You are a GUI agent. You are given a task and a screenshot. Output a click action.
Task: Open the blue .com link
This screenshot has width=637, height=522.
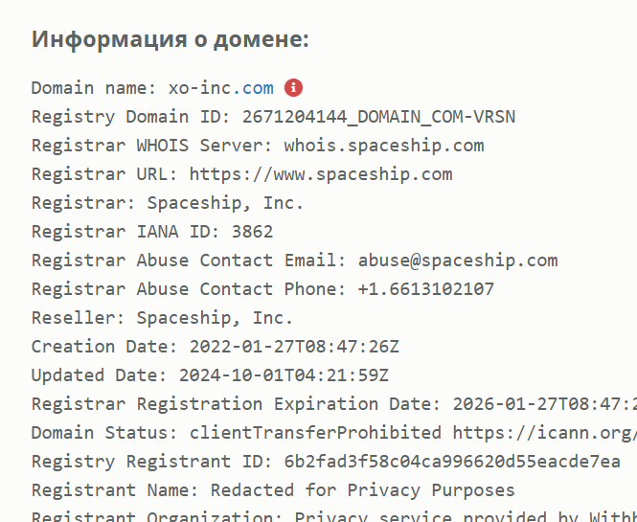tap(253, 88)
